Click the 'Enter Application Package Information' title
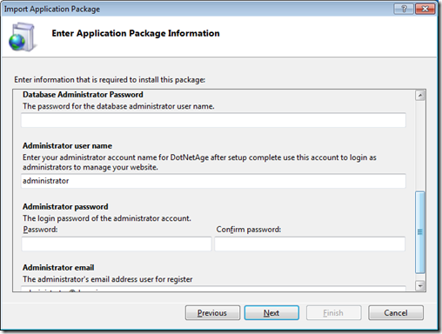 [136, 33]
